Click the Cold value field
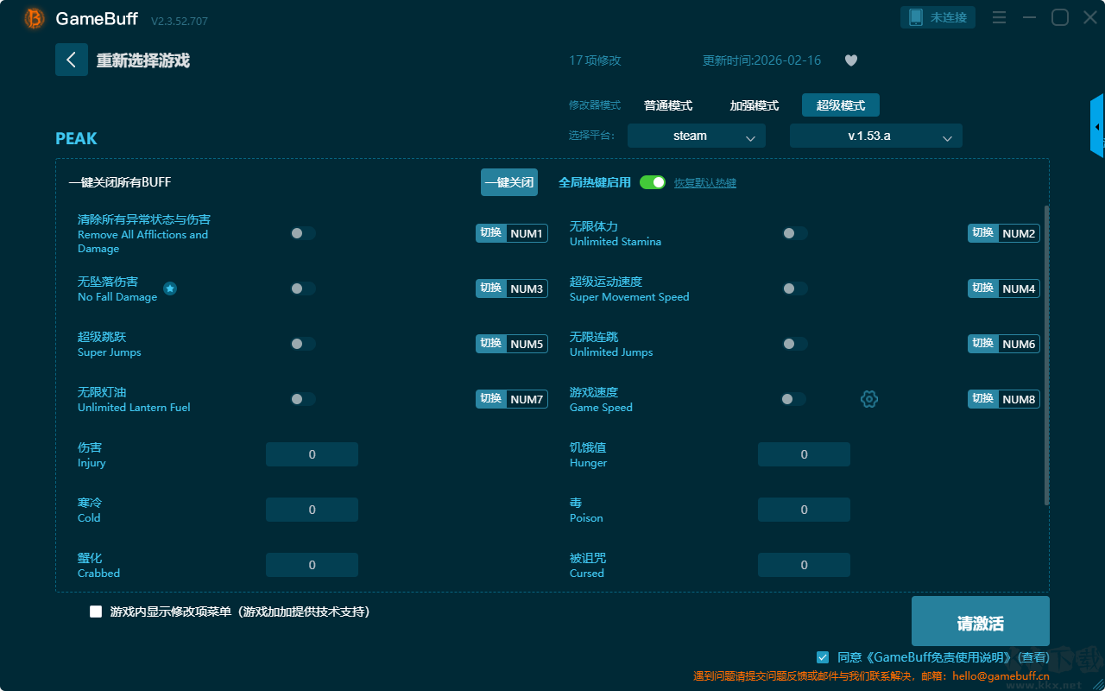Image resolution: width=1105 pixels, height=691 pixels. 312,510
